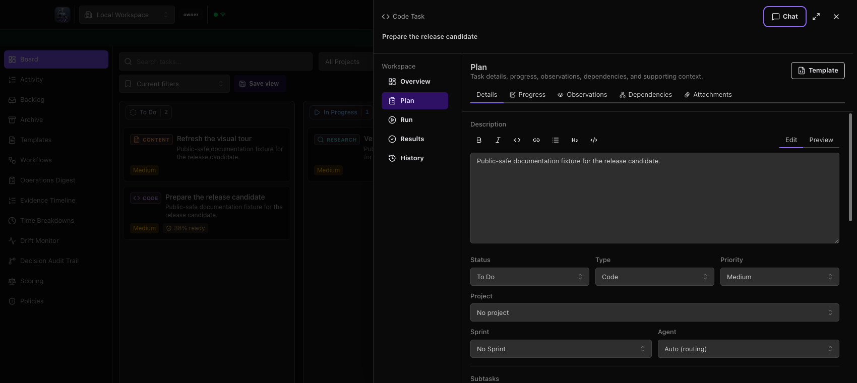Open the Local Workspace switcher in the header

pos(127,15)
